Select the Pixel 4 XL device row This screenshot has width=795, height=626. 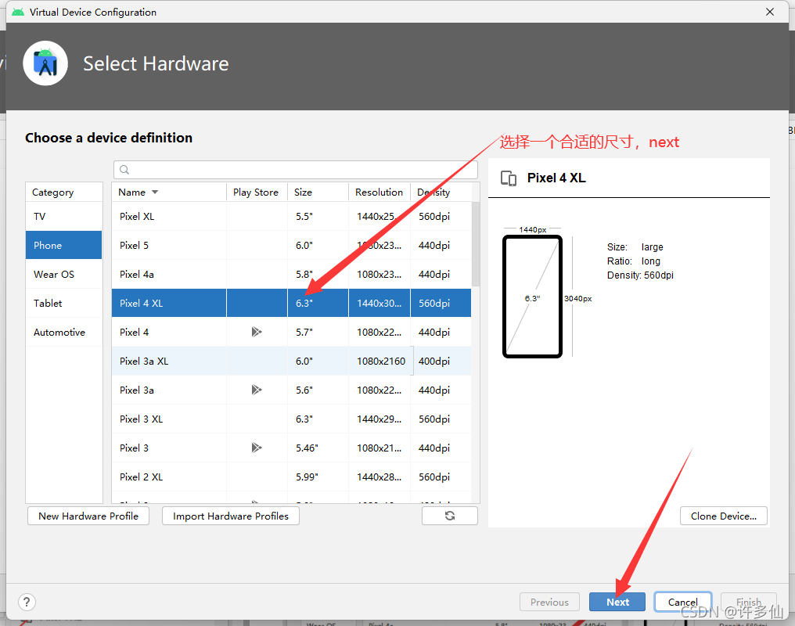pos(292,303)
